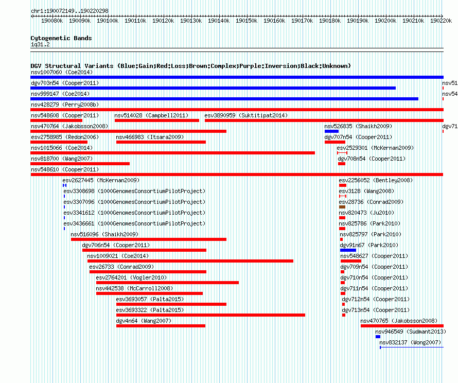Select nsv548608 (Cooper2011) label
This screenshot has height=383, width=458.
tap(65, 115)
